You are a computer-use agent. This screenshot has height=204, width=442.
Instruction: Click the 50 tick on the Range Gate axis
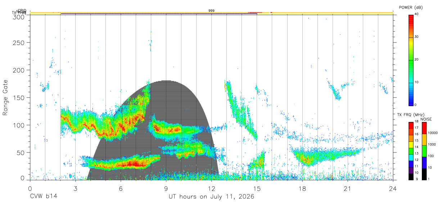pos(21,153)
